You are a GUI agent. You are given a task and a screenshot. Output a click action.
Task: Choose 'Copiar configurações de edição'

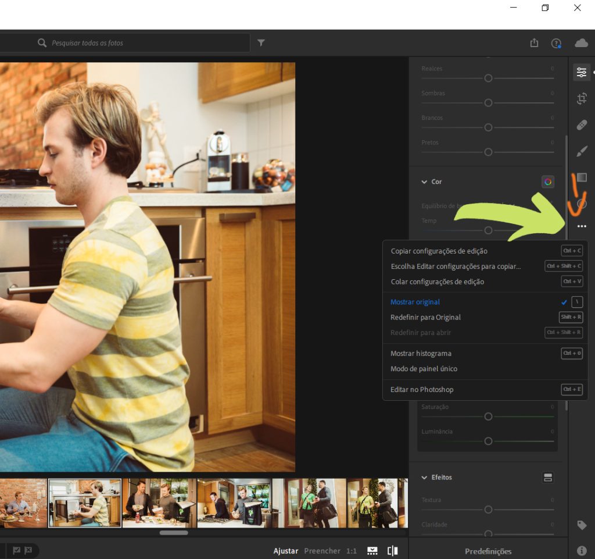[x=439, y=251]
